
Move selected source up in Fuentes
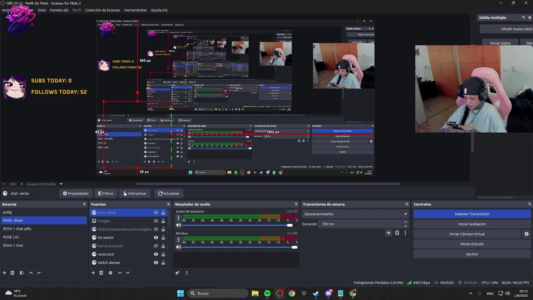[120, 273]
